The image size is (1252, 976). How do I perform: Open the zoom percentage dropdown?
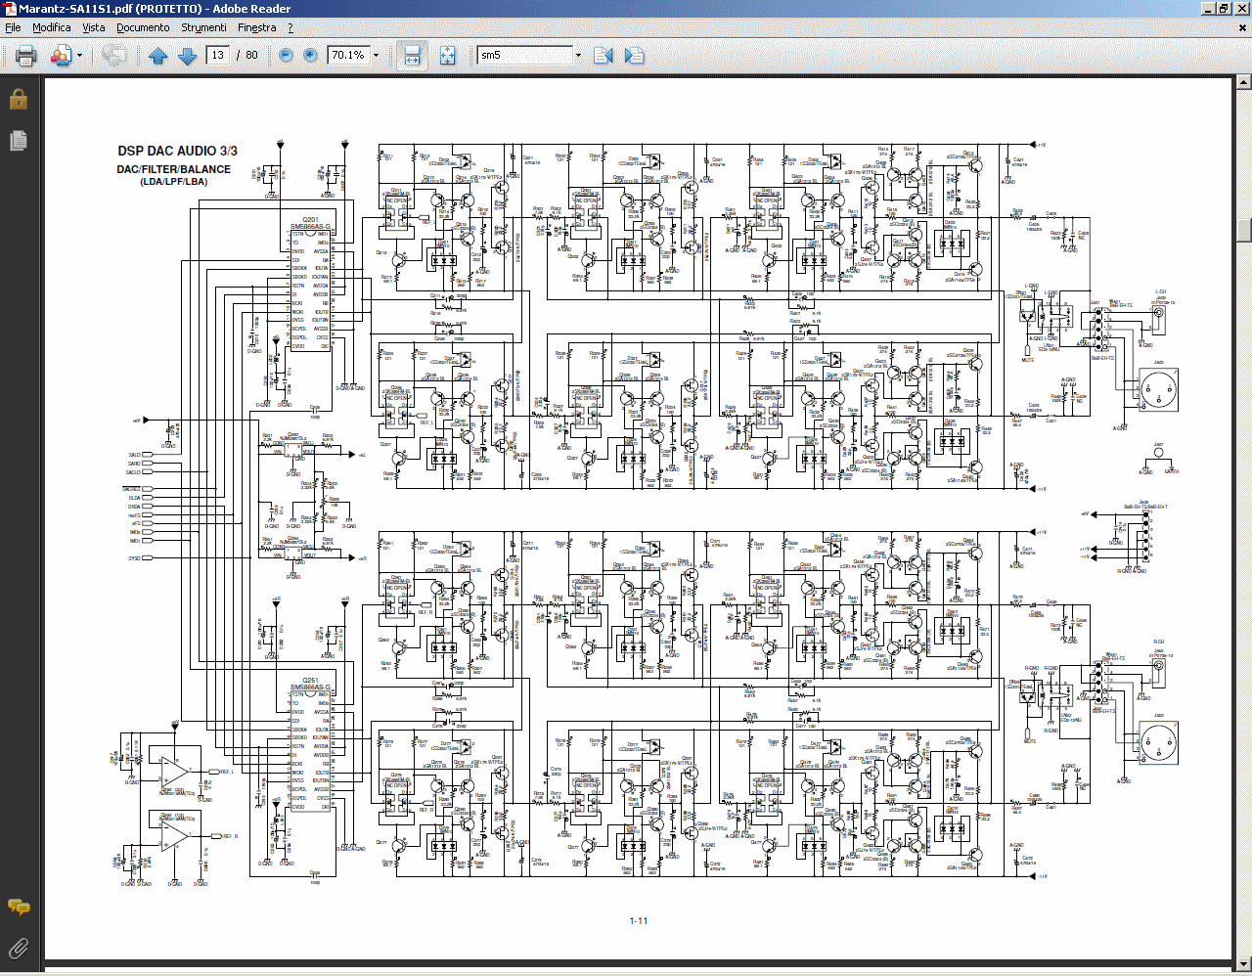tap(376, 56)
